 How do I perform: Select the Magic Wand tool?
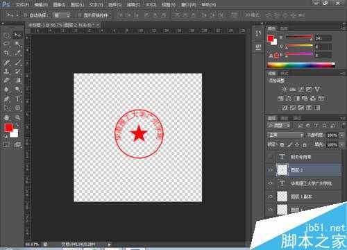click(x=17, y=44)
